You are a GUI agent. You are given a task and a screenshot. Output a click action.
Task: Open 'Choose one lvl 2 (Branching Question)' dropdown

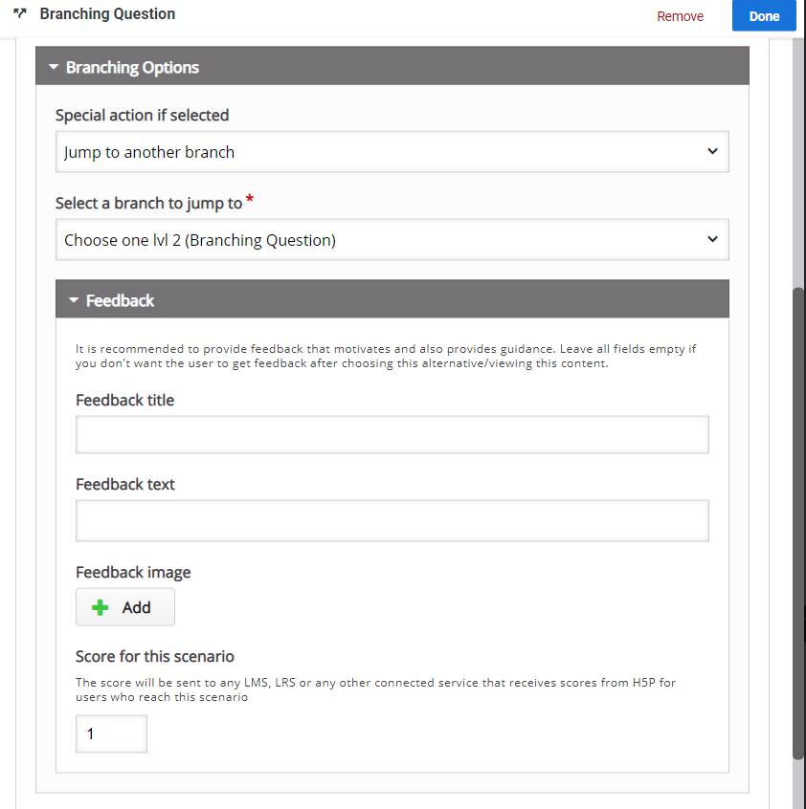pyautogui.click(x=392, y=239)
